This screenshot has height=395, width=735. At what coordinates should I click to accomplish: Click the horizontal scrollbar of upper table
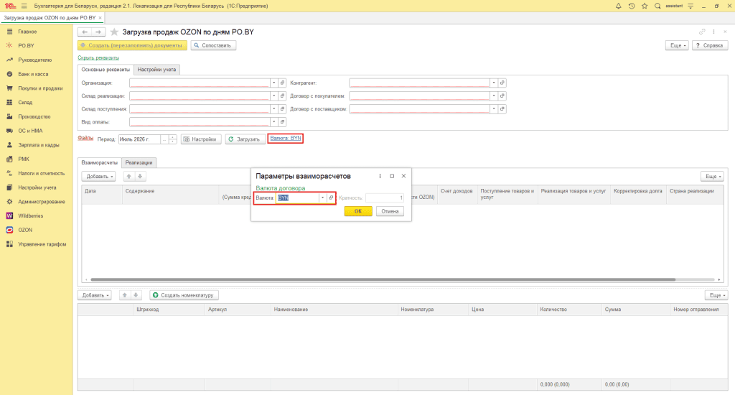pos(383,279)
